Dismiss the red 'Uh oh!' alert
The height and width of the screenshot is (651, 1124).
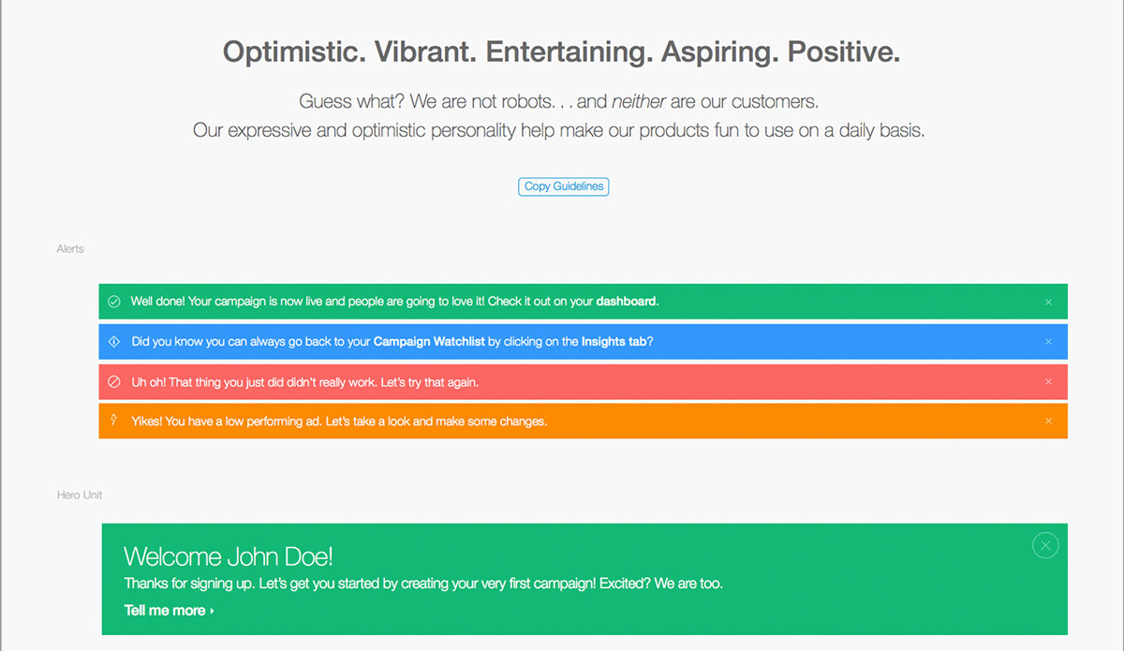1048,382
